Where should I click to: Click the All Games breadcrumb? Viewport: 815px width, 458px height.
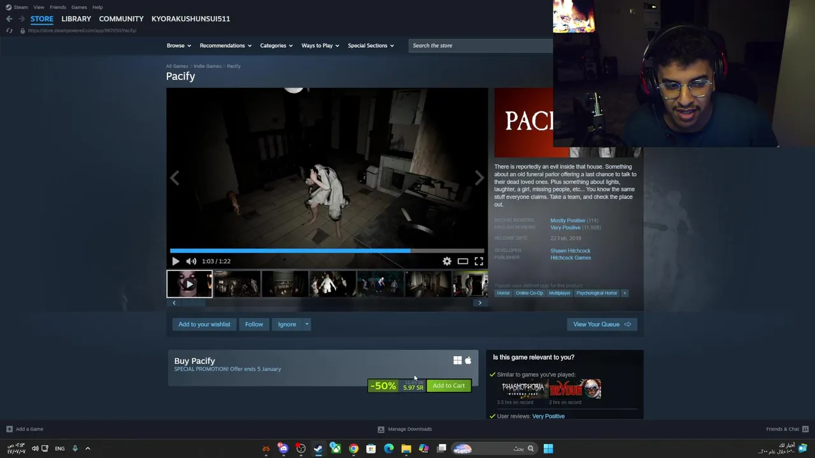[177, 66]
